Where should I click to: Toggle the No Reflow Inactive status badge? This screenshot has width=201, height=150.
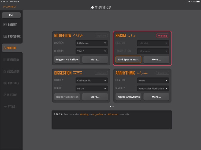coord(101,35)
